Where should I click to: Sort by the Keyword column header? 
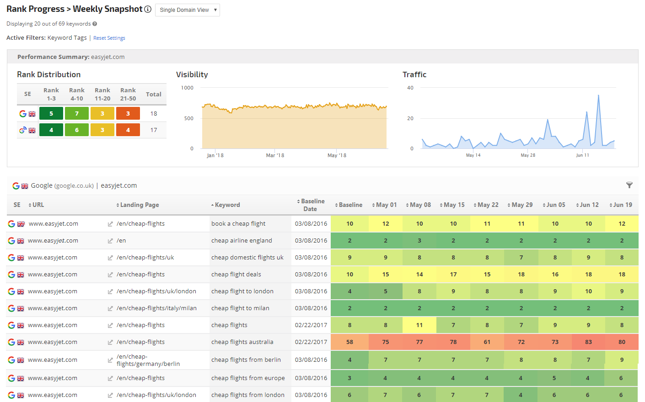[x=227, y=205]
